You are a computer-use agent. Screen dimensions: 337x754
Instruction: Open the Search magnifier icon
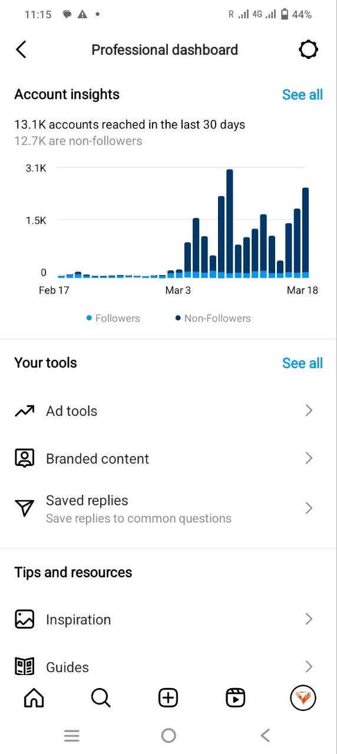point(101,698)
